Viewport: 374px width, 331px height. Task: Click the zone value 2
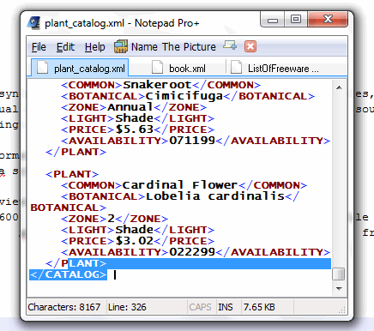click(x=112, y=219)
